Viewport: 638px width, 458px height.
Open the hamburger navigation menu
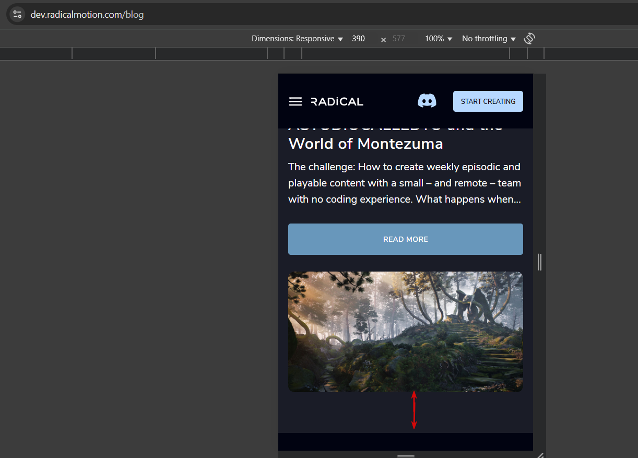[296, 101]
